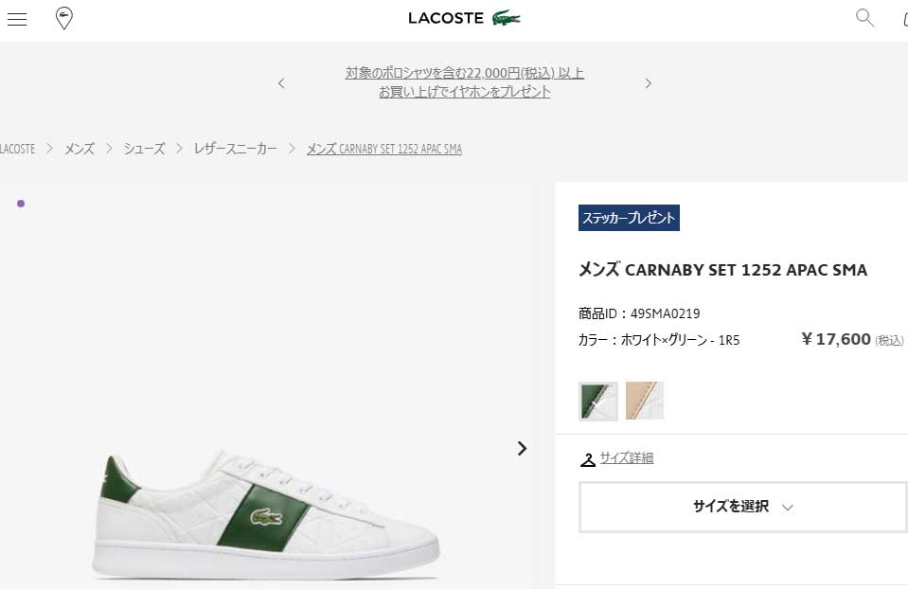Click the store locator pin icon
Viewport: 908px width, 590px height.
63,19
